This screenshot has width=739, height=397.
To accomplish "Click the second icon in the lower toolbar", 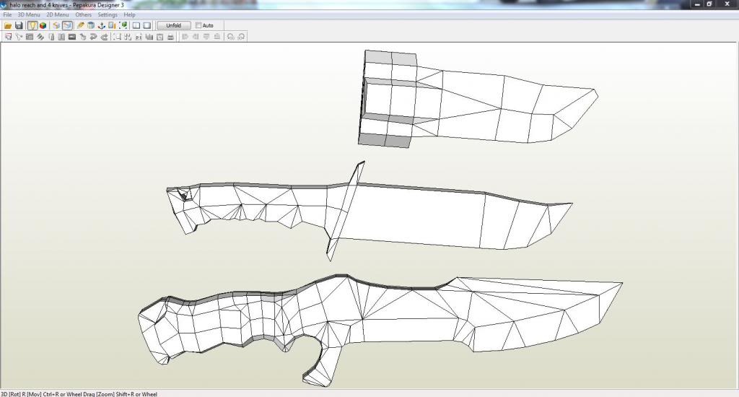I will coord(19,37).
